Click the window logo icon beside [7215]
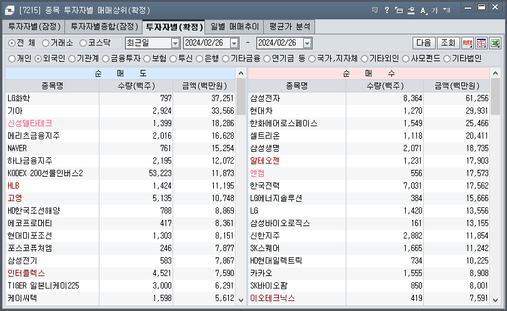This screenshot has height=311, width=507. tap(9, 11)
